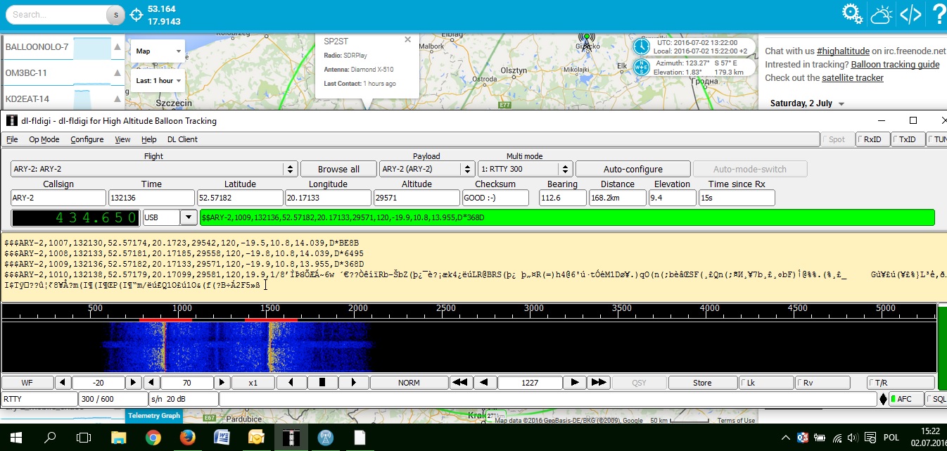Click the fast-forward frequency arrow button
Viewport: 947px width, 451px height.
[599, 383]
